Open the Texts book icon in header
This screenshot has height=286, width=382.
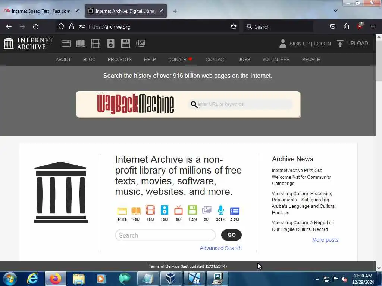(x=81, y=44)
